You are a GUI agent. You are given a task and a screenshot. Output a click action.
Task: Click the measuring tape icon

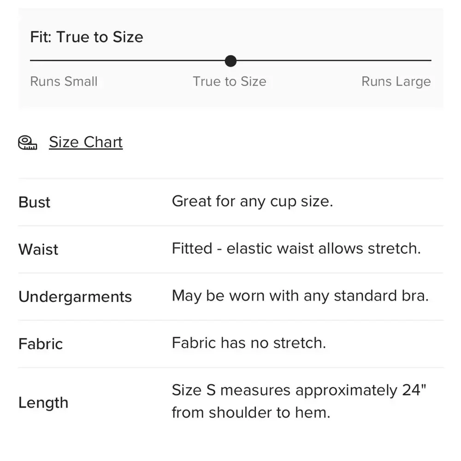pyautogui.click(x=28, y=143)
